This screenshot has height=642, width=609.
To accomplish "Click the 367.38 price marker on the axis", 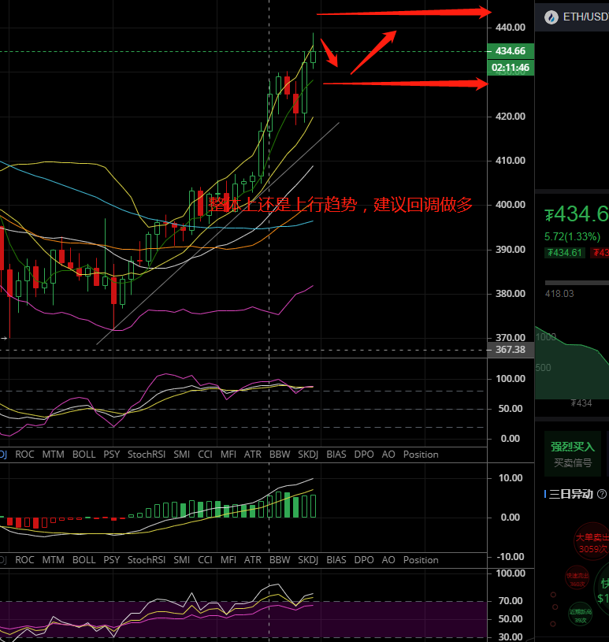I will [x=511, y=349].
